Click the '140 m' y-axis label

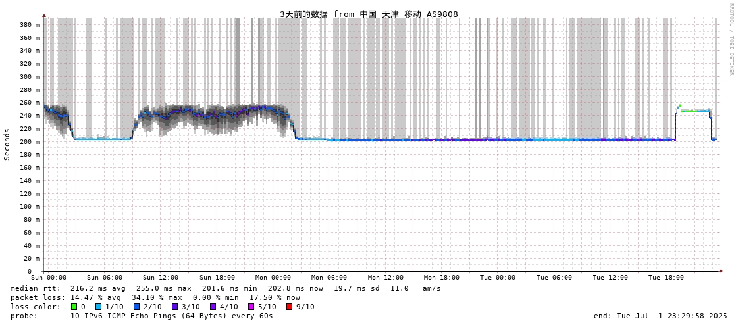29,181
